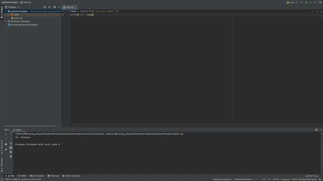This screenshot has width=323, height=181.
Task: Open the TODO tool window tab
Action: 22,176
